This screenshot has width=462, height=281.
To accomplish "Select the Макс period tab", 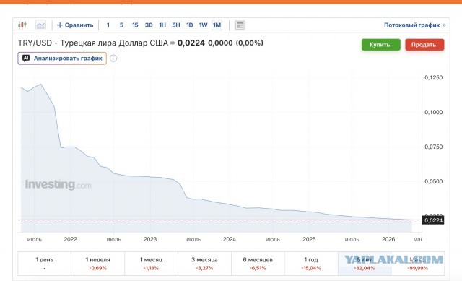I will click(418, 264).
